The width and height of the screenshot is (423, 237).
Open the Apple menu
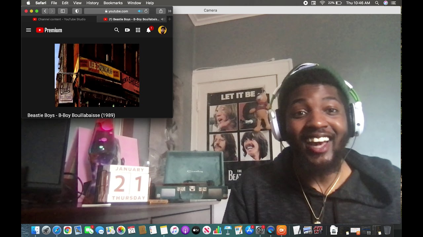(x=28, y=3)
